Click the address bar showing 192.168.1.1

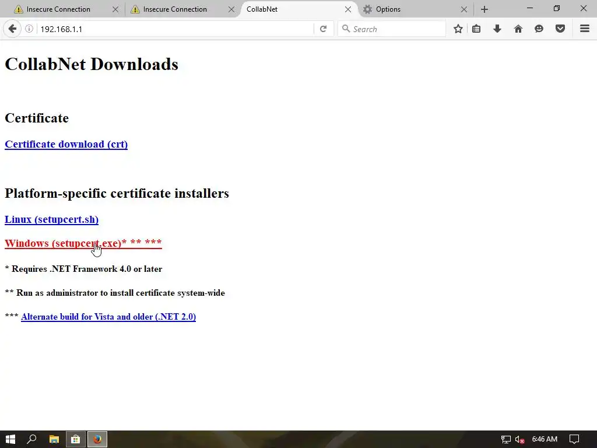pyautogui.click(x=175, y=29)
